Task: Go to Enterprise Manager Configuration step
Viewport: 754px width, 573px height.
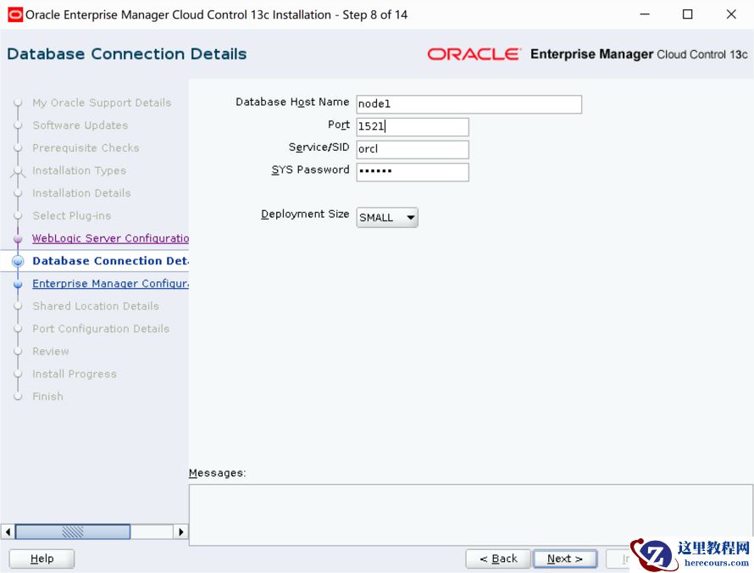Action: pos(111,283)
